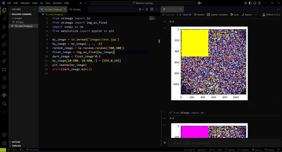Screen dimensions: 282x152
Task: Open the Copilot chat menu
Action: click(200, 3)
